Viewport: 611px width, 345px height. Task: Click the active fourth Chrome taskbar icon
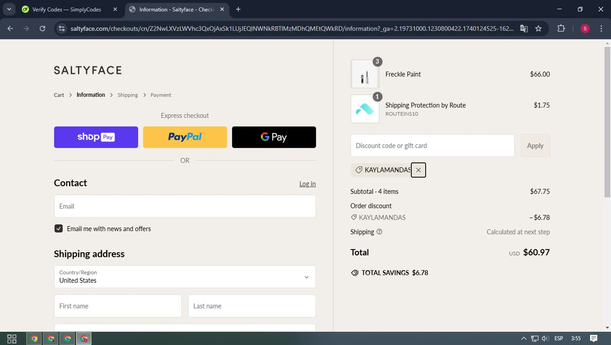[84, 338]
